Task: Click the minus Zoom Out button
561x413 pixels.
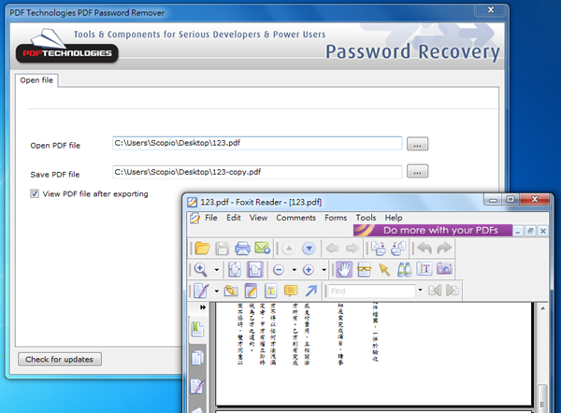Action: pos(279,270)
